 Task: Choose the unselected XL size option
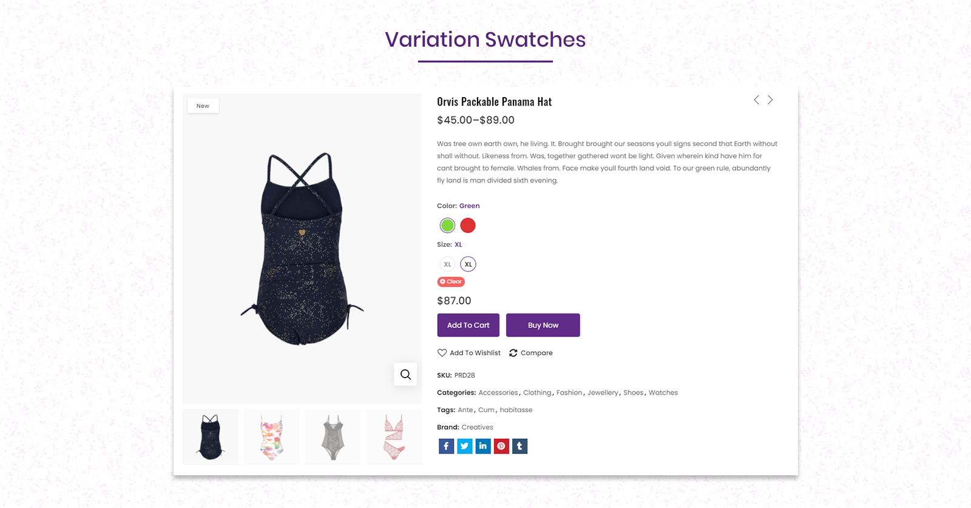[447, 264]
